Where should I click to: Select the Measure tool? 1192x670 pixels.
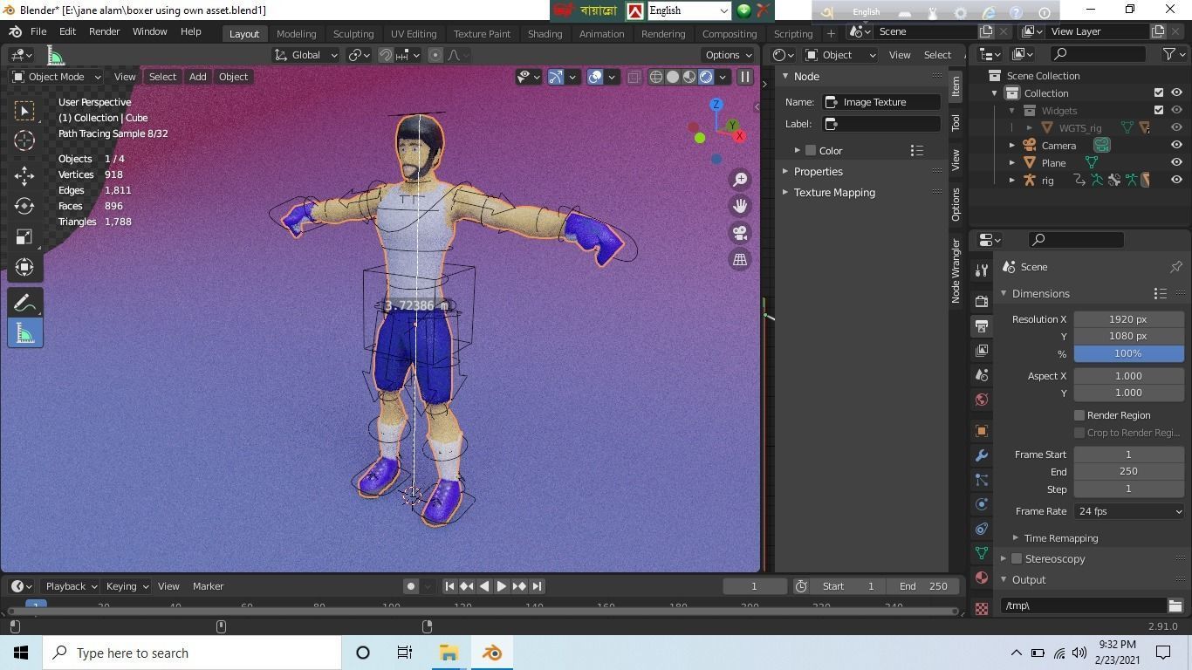(24, 333)
